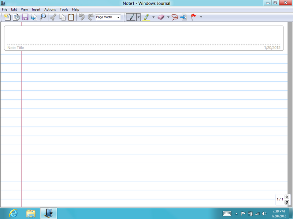Screen dimensions: 293x219
Task: Open the View menu
Action: click(24, 9)
